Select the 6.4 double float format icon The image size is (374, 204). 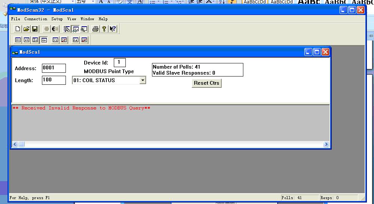[75, 40]
